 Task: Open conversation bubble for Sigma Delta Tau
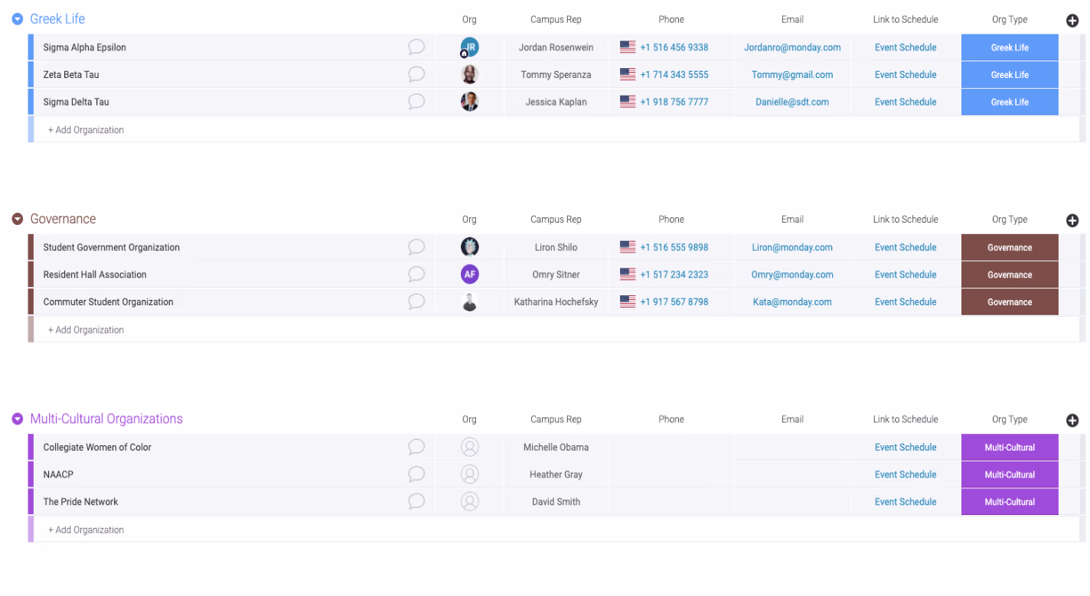pyautogui.click(x=416, y=102)
